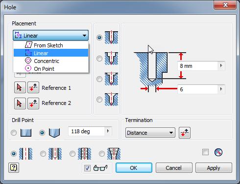This screenshot has height=184, width=240.
Task: Click the preview glasses icon
Action: point(100,168)
